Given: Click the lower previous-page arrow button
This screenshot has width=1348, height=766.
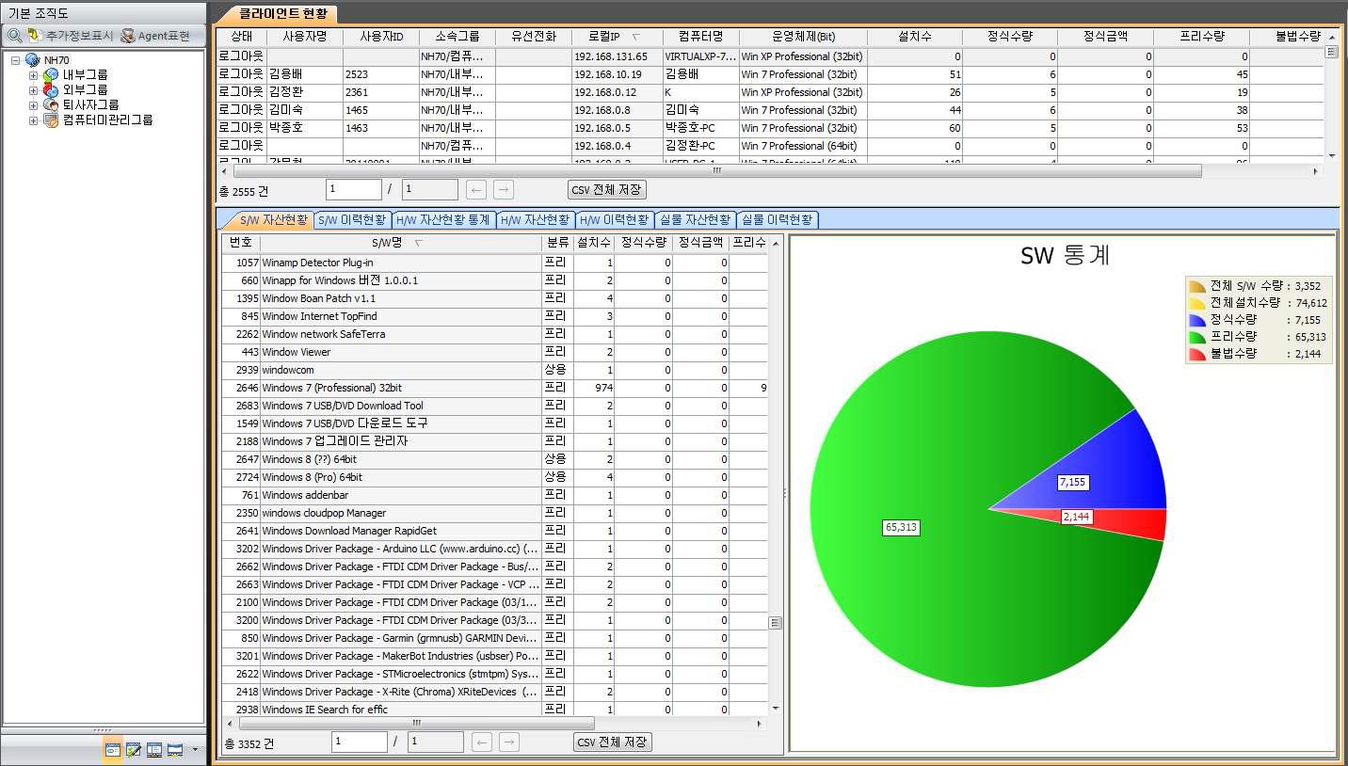Looking at the screenshot, I should click(x=482, y=742).
